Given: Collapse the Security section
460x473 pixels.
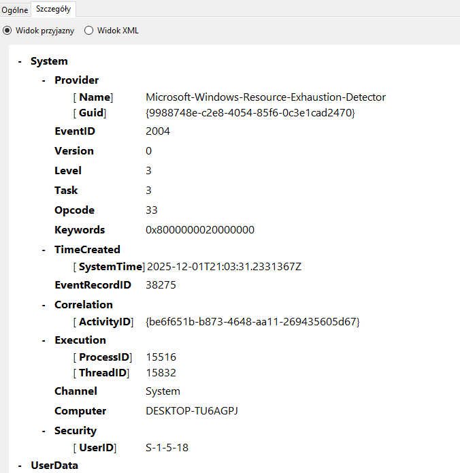Looking at the screenshot, I should [44, 431].
